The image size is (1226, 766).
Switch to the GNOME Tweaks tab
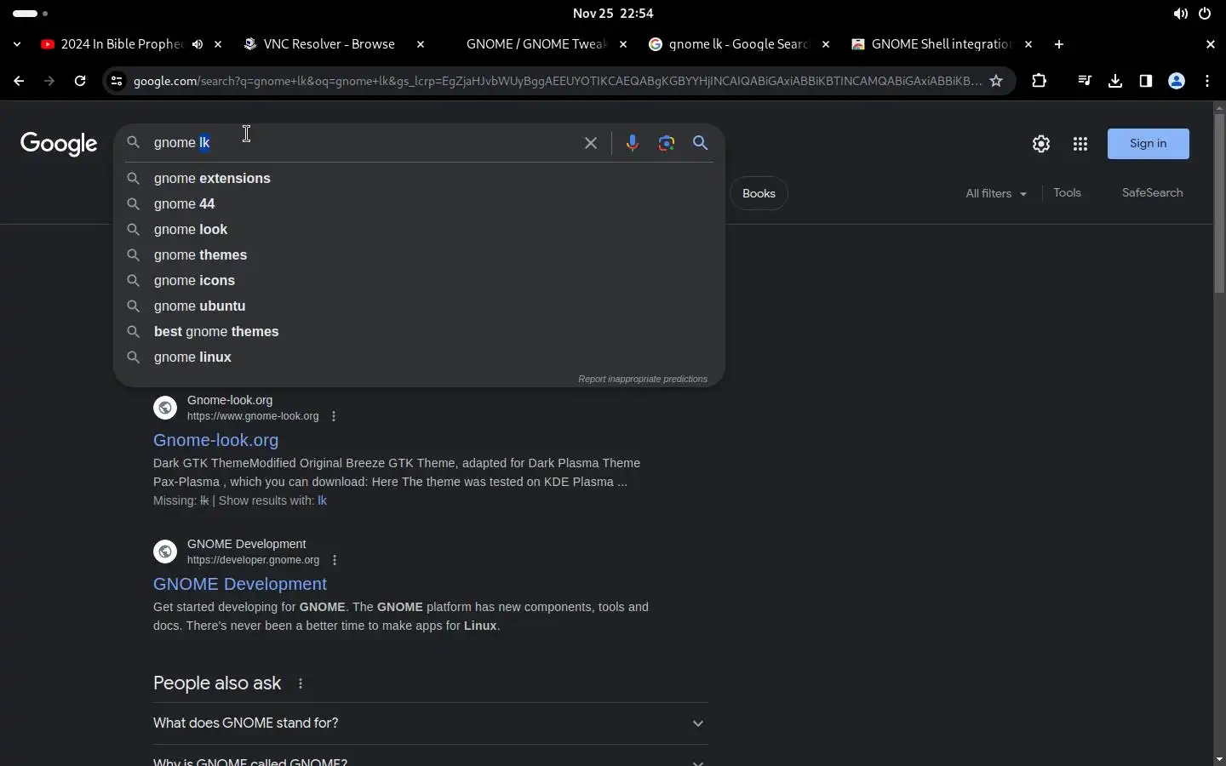pos(536,44)
